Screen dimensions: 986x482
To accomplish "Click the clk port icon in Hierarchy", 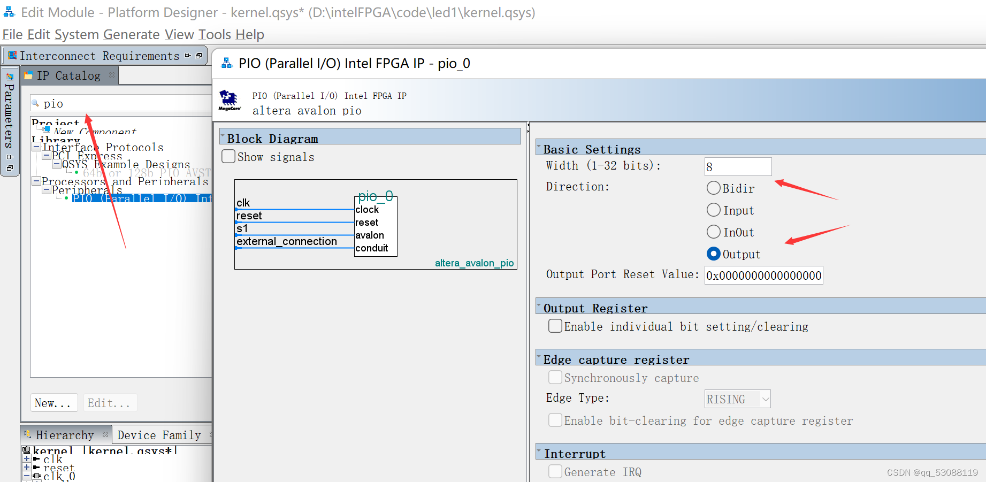I will click(x=36, y=459).
